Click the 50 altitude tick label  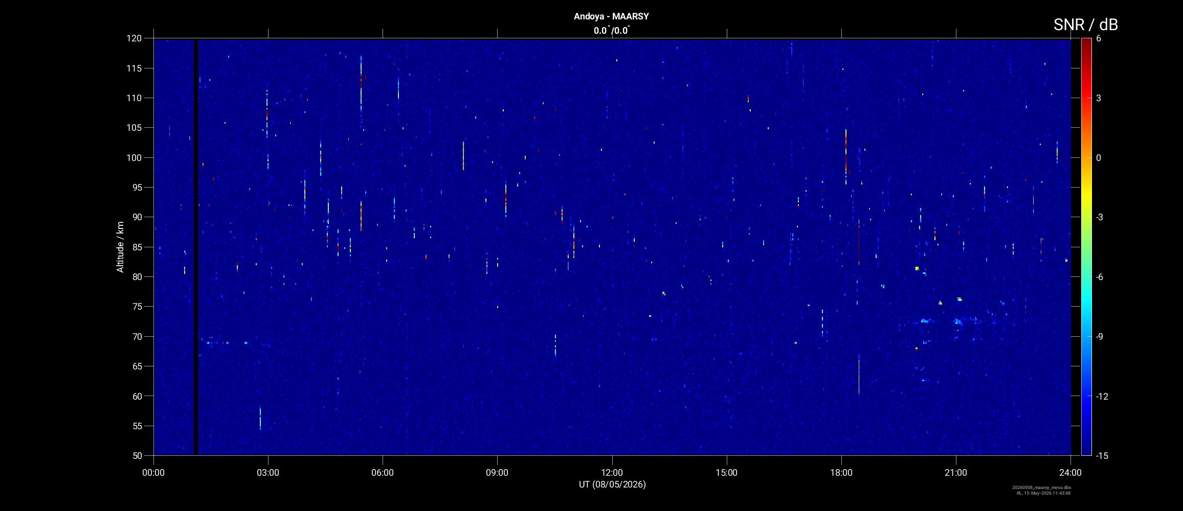pos(137,455)
